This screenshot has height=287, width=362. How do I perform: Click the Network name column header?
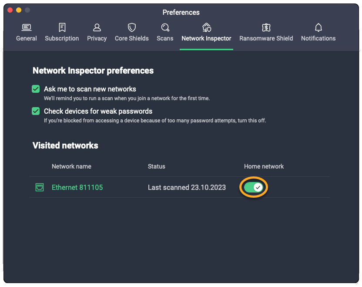71,166
